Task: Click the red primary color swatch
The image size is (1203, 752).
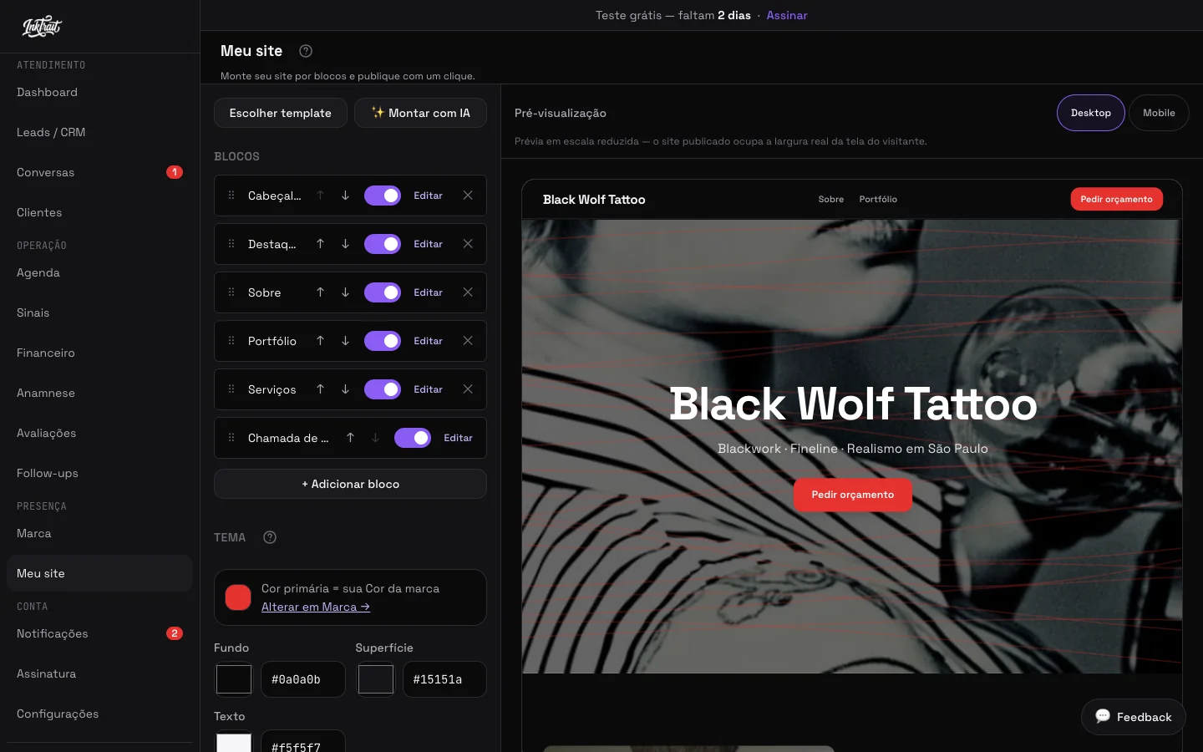Action: click(238, 597)
